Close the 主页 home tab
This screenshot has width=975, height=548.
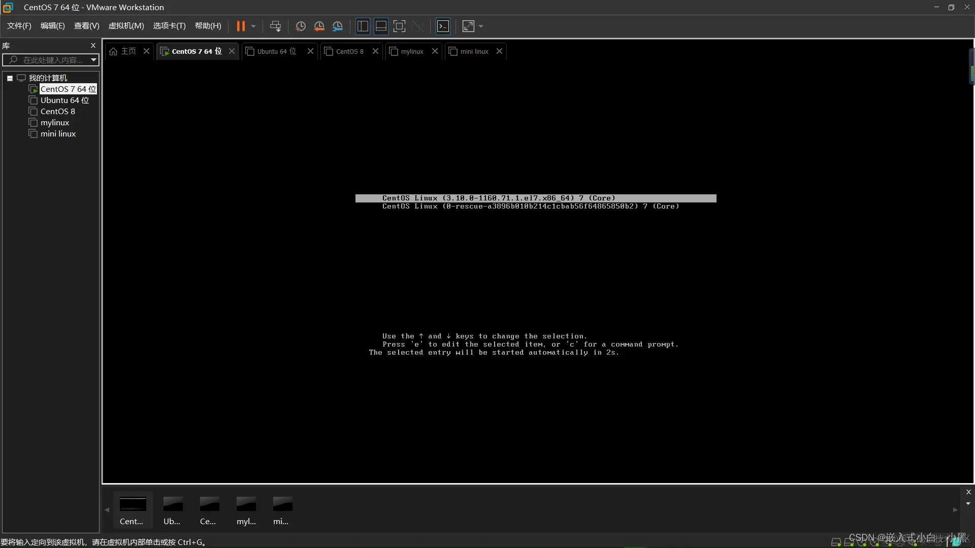[x=146, y=51]
